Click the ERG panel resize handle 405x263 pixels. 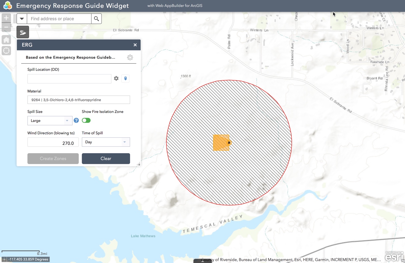coord(139,164)
